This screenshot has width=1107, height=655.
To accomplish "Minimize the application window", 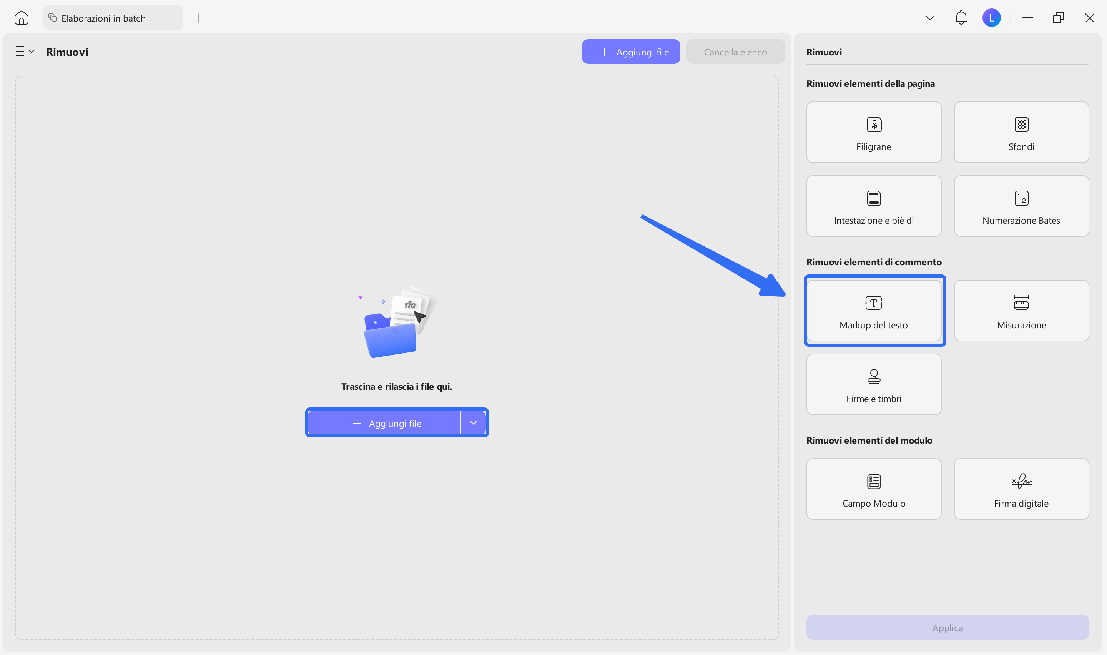I will 1027,18.
